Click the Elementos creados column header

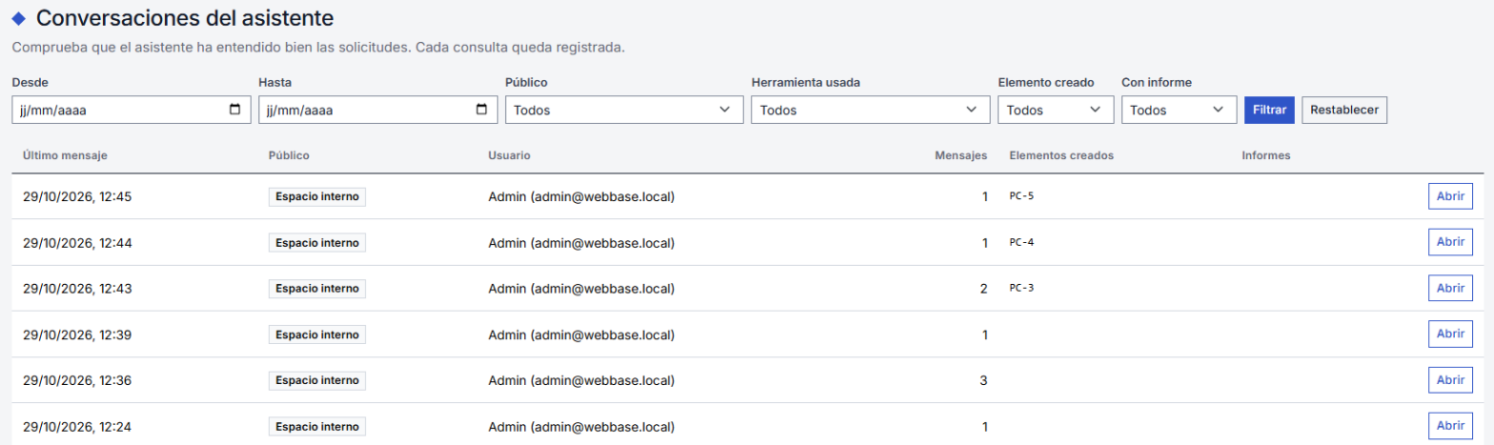pos(1061,154)
